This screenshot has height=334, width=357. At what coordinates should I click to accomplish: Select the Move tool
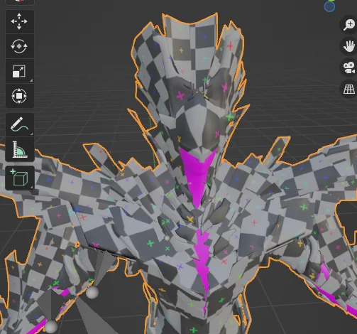pos(19,21)
